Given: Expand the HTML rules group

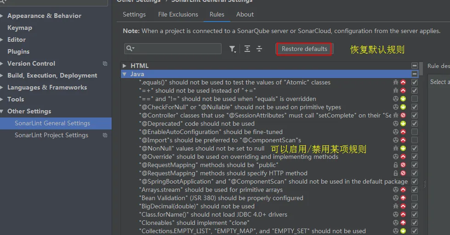Looking at the screenshot, I should coord(124,66).
